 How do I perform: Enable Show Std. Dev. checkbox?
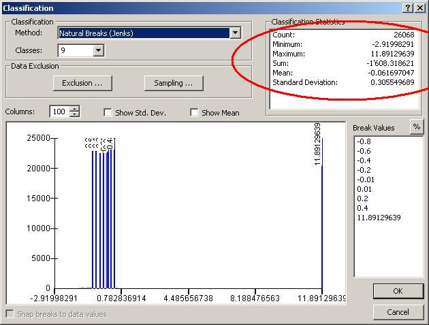pyautogui.click(x=108, y=112)
